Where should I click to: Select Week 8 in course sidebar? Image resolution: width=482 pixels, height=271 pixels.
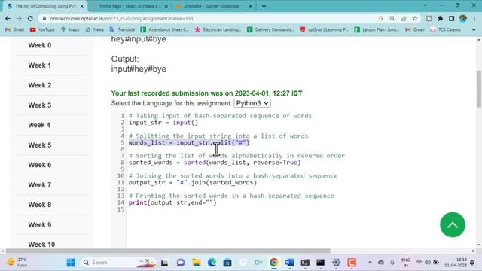click(x=40, y=205)
